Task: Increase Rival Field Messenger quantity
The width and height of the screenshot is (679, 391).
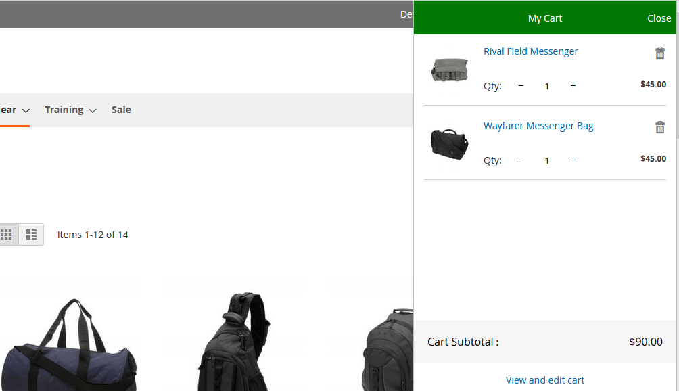Action: (x=573, y=86)
